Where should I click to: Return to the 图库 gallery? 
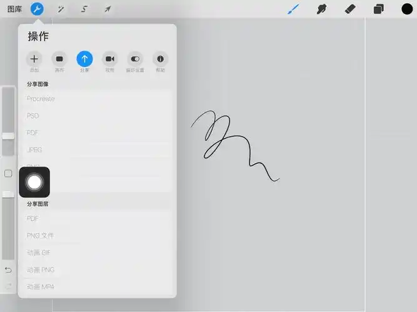(x=15, y=9)
